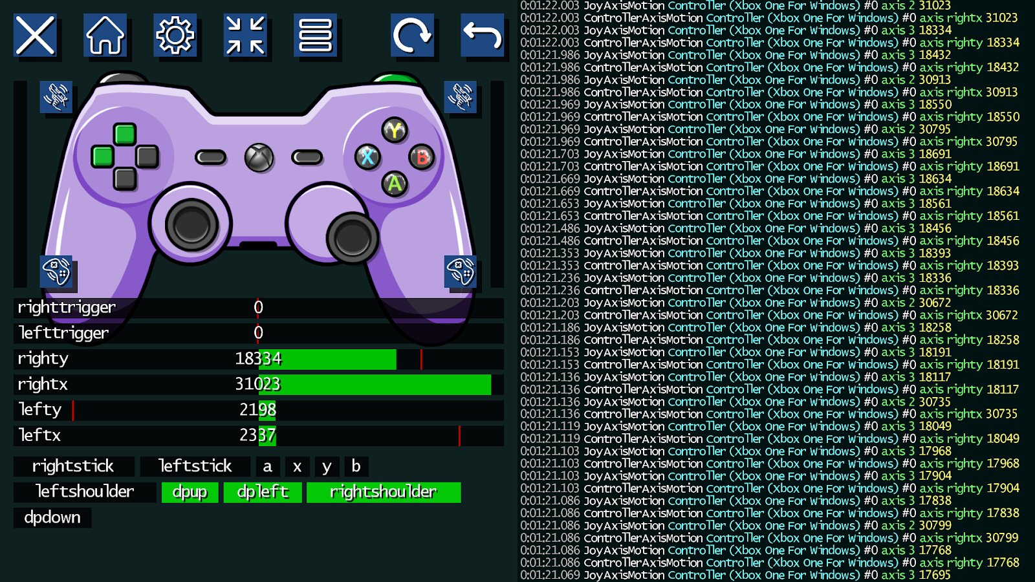Click the dpdown button label
This screenshot has height=582, width=1035.
52,517
